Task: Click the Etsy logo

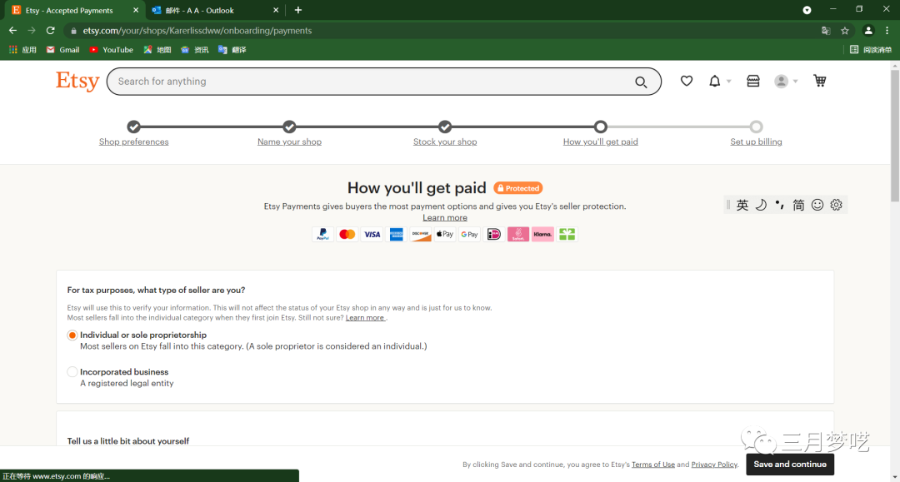Action: (x=77, y=81)
